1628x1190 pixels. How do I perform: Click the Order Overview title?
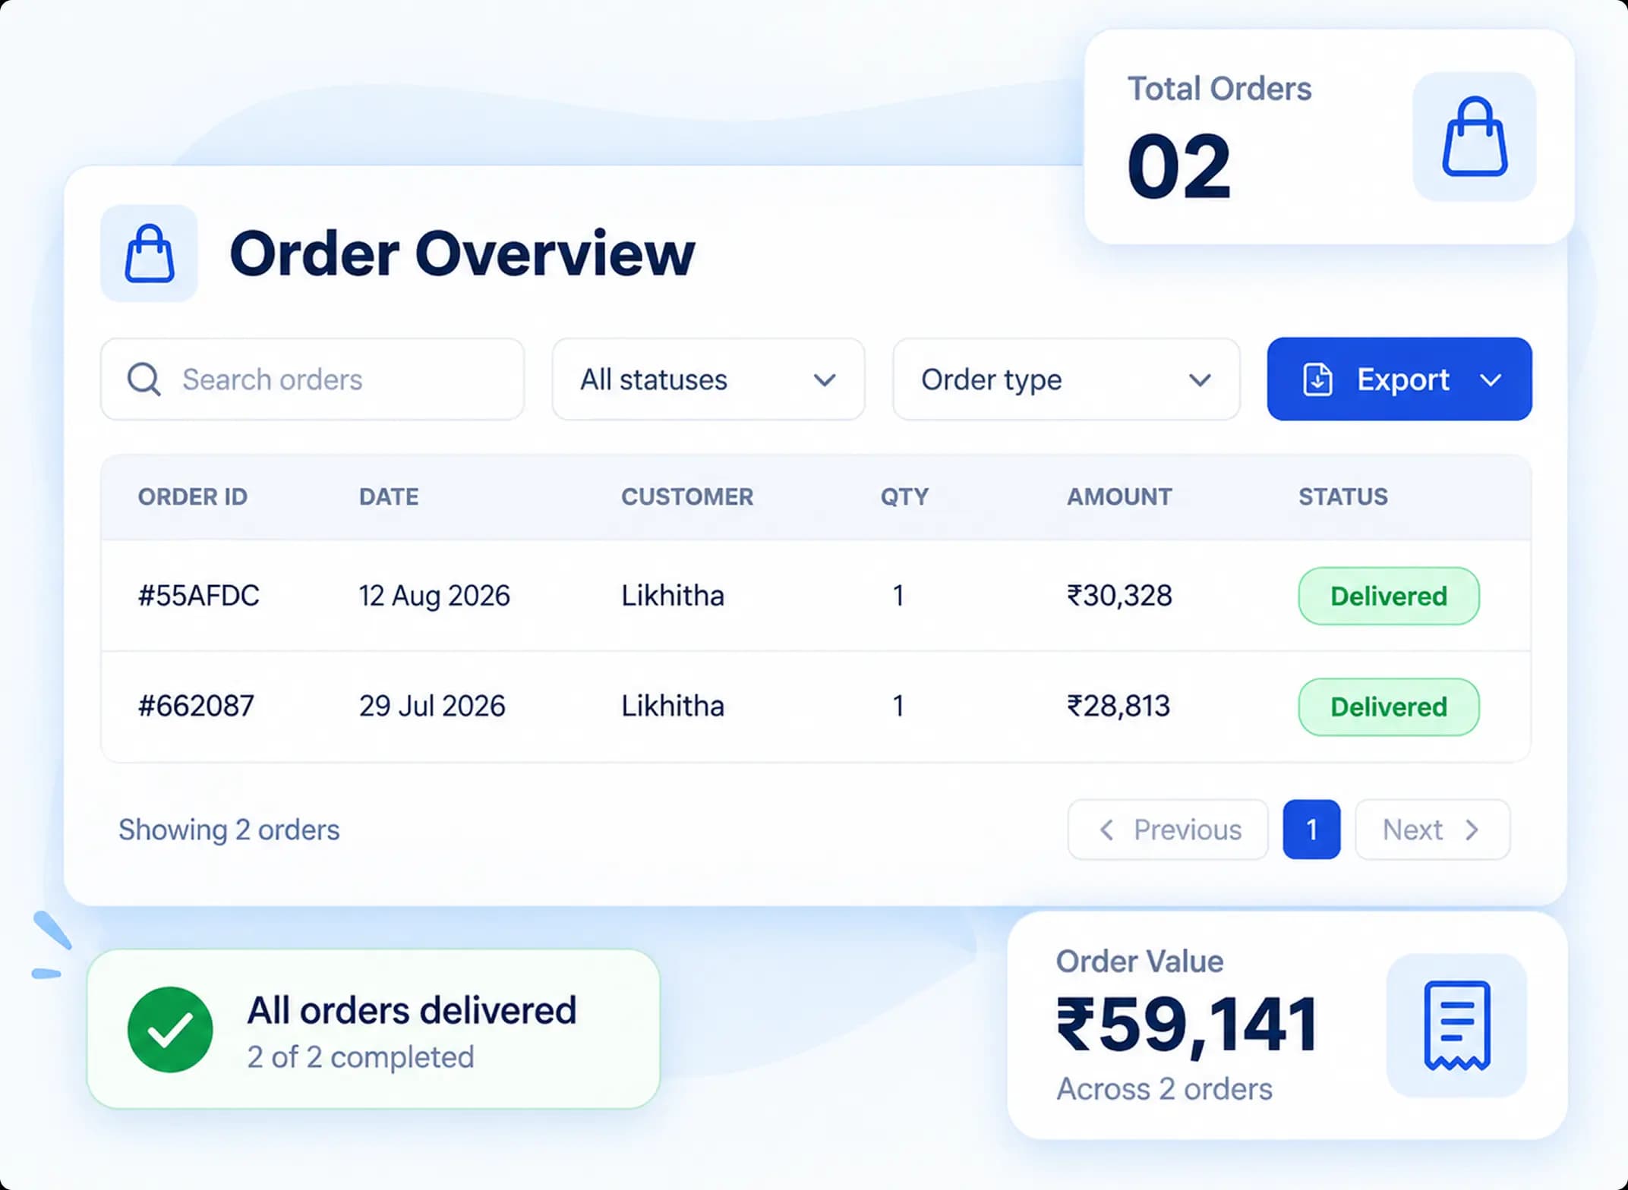pos(462,253)
